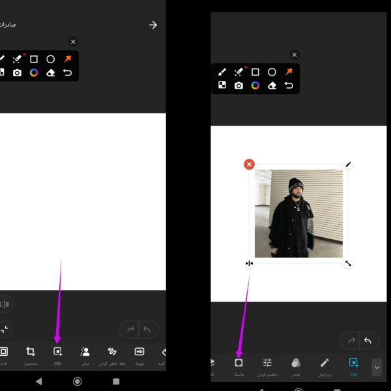391x391 pixels.
Task: Tap the camera screenshot icon in right annotation toolbar
Action: pyautogui.click(x=239, y=85)
